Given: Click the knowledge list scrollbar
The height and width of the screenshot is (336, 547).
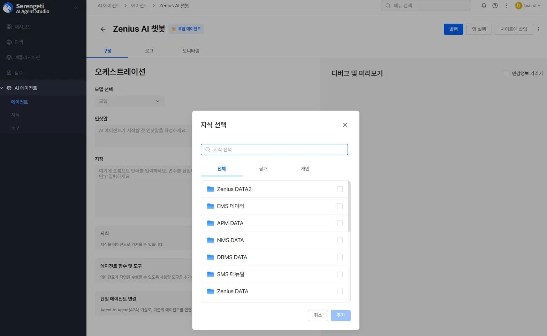Looking at the screenshot, I should [349, 206].
